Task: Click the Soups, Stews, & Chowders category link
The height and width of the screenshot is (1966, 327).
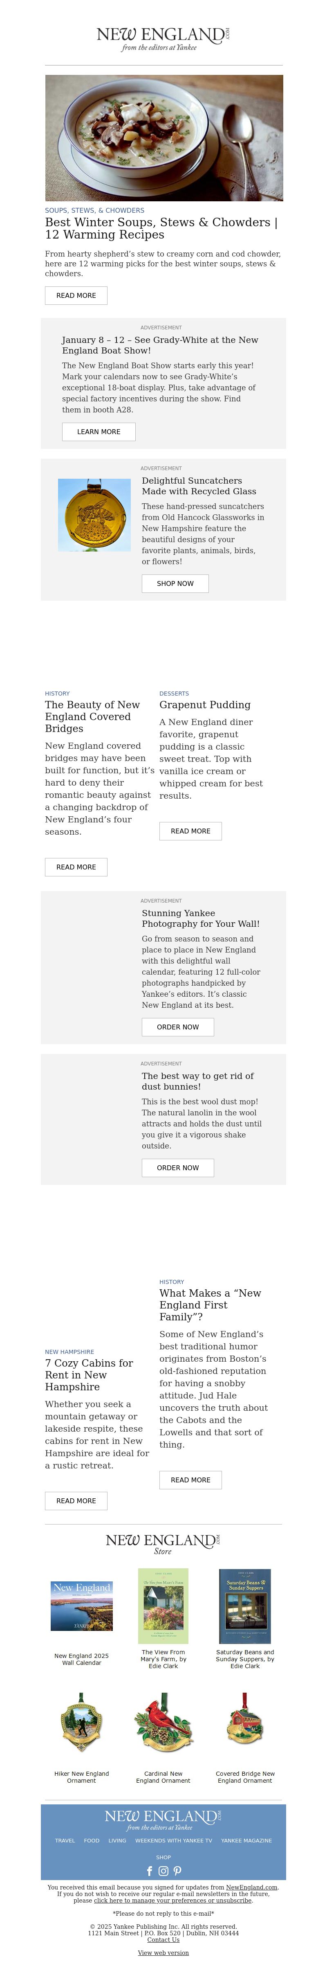Action: (94, 210)
